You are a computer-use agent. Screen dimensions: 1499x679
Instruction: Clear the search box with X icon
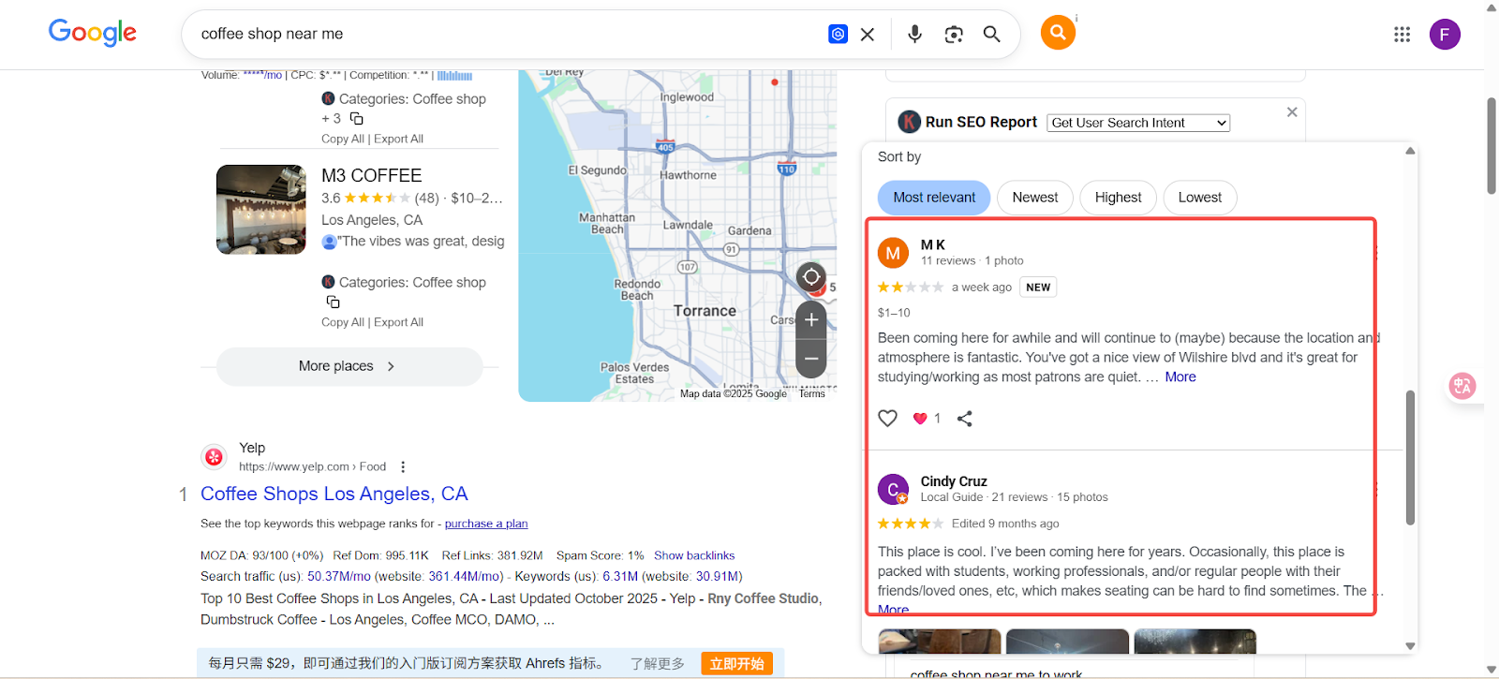click(868, 35)
